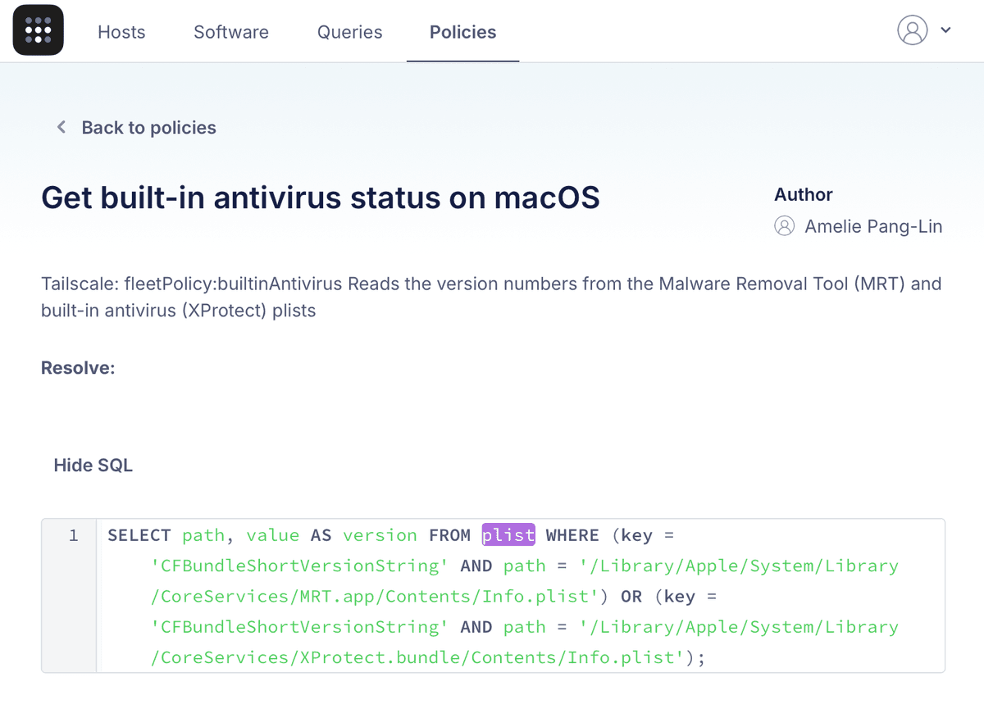This screenshot has height=718, width=984.
Task: Click the policy title Get built-in antivirus status
Action: click(x=321, y=198)
